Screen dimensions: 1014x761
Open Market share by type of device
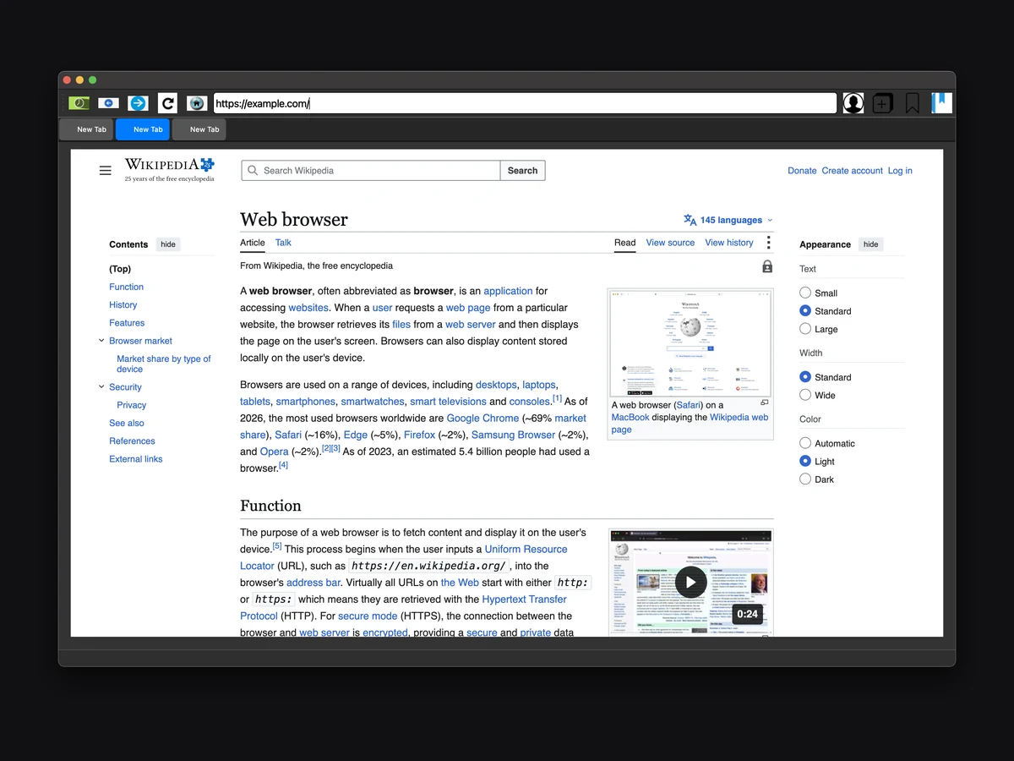(164, 364)
